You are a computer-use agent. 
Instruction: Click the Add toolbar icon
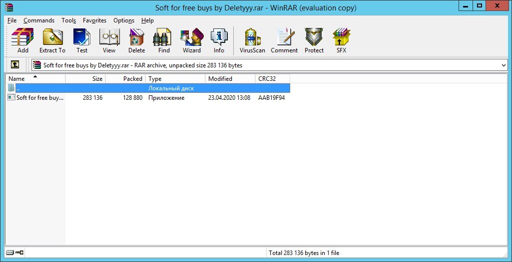point(22,40)
